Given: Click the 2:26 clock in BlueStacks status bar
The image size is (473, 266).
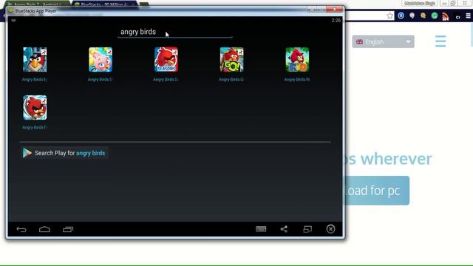Looking at the screenshot, I should (336, 21).
